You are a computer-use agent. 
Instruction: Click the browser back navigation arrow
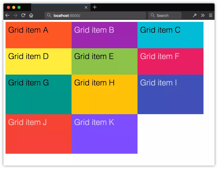(7, 15)
